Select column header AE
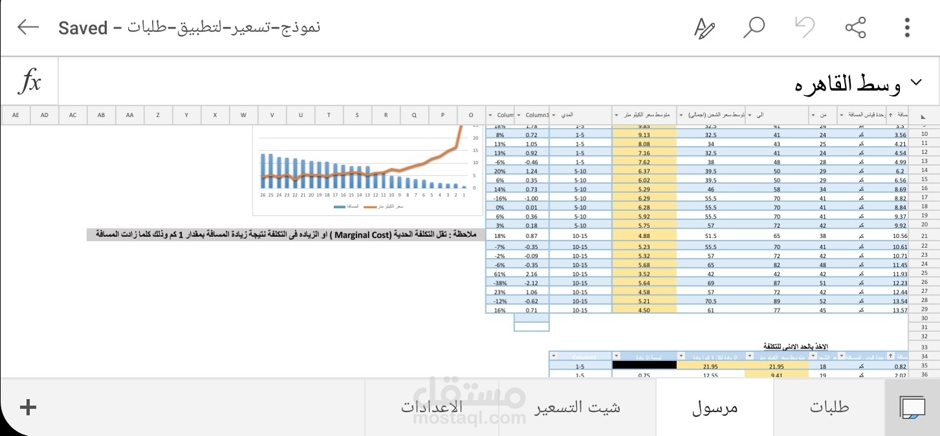This screenshot has height=436, width=940. coord(16,115)
